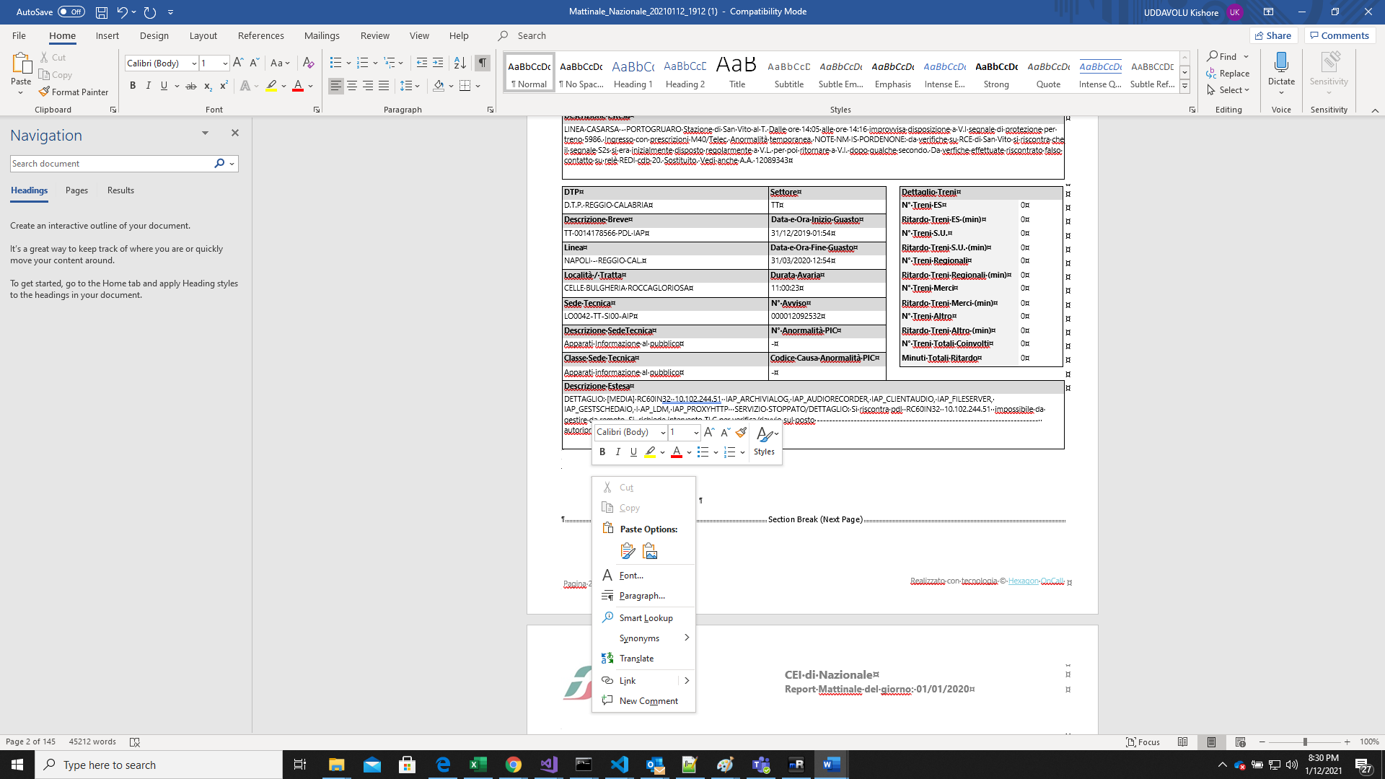Toggle Bold in the ribbon Font group
This screenshot has height=779, width=1385.
tap(133, 86)
